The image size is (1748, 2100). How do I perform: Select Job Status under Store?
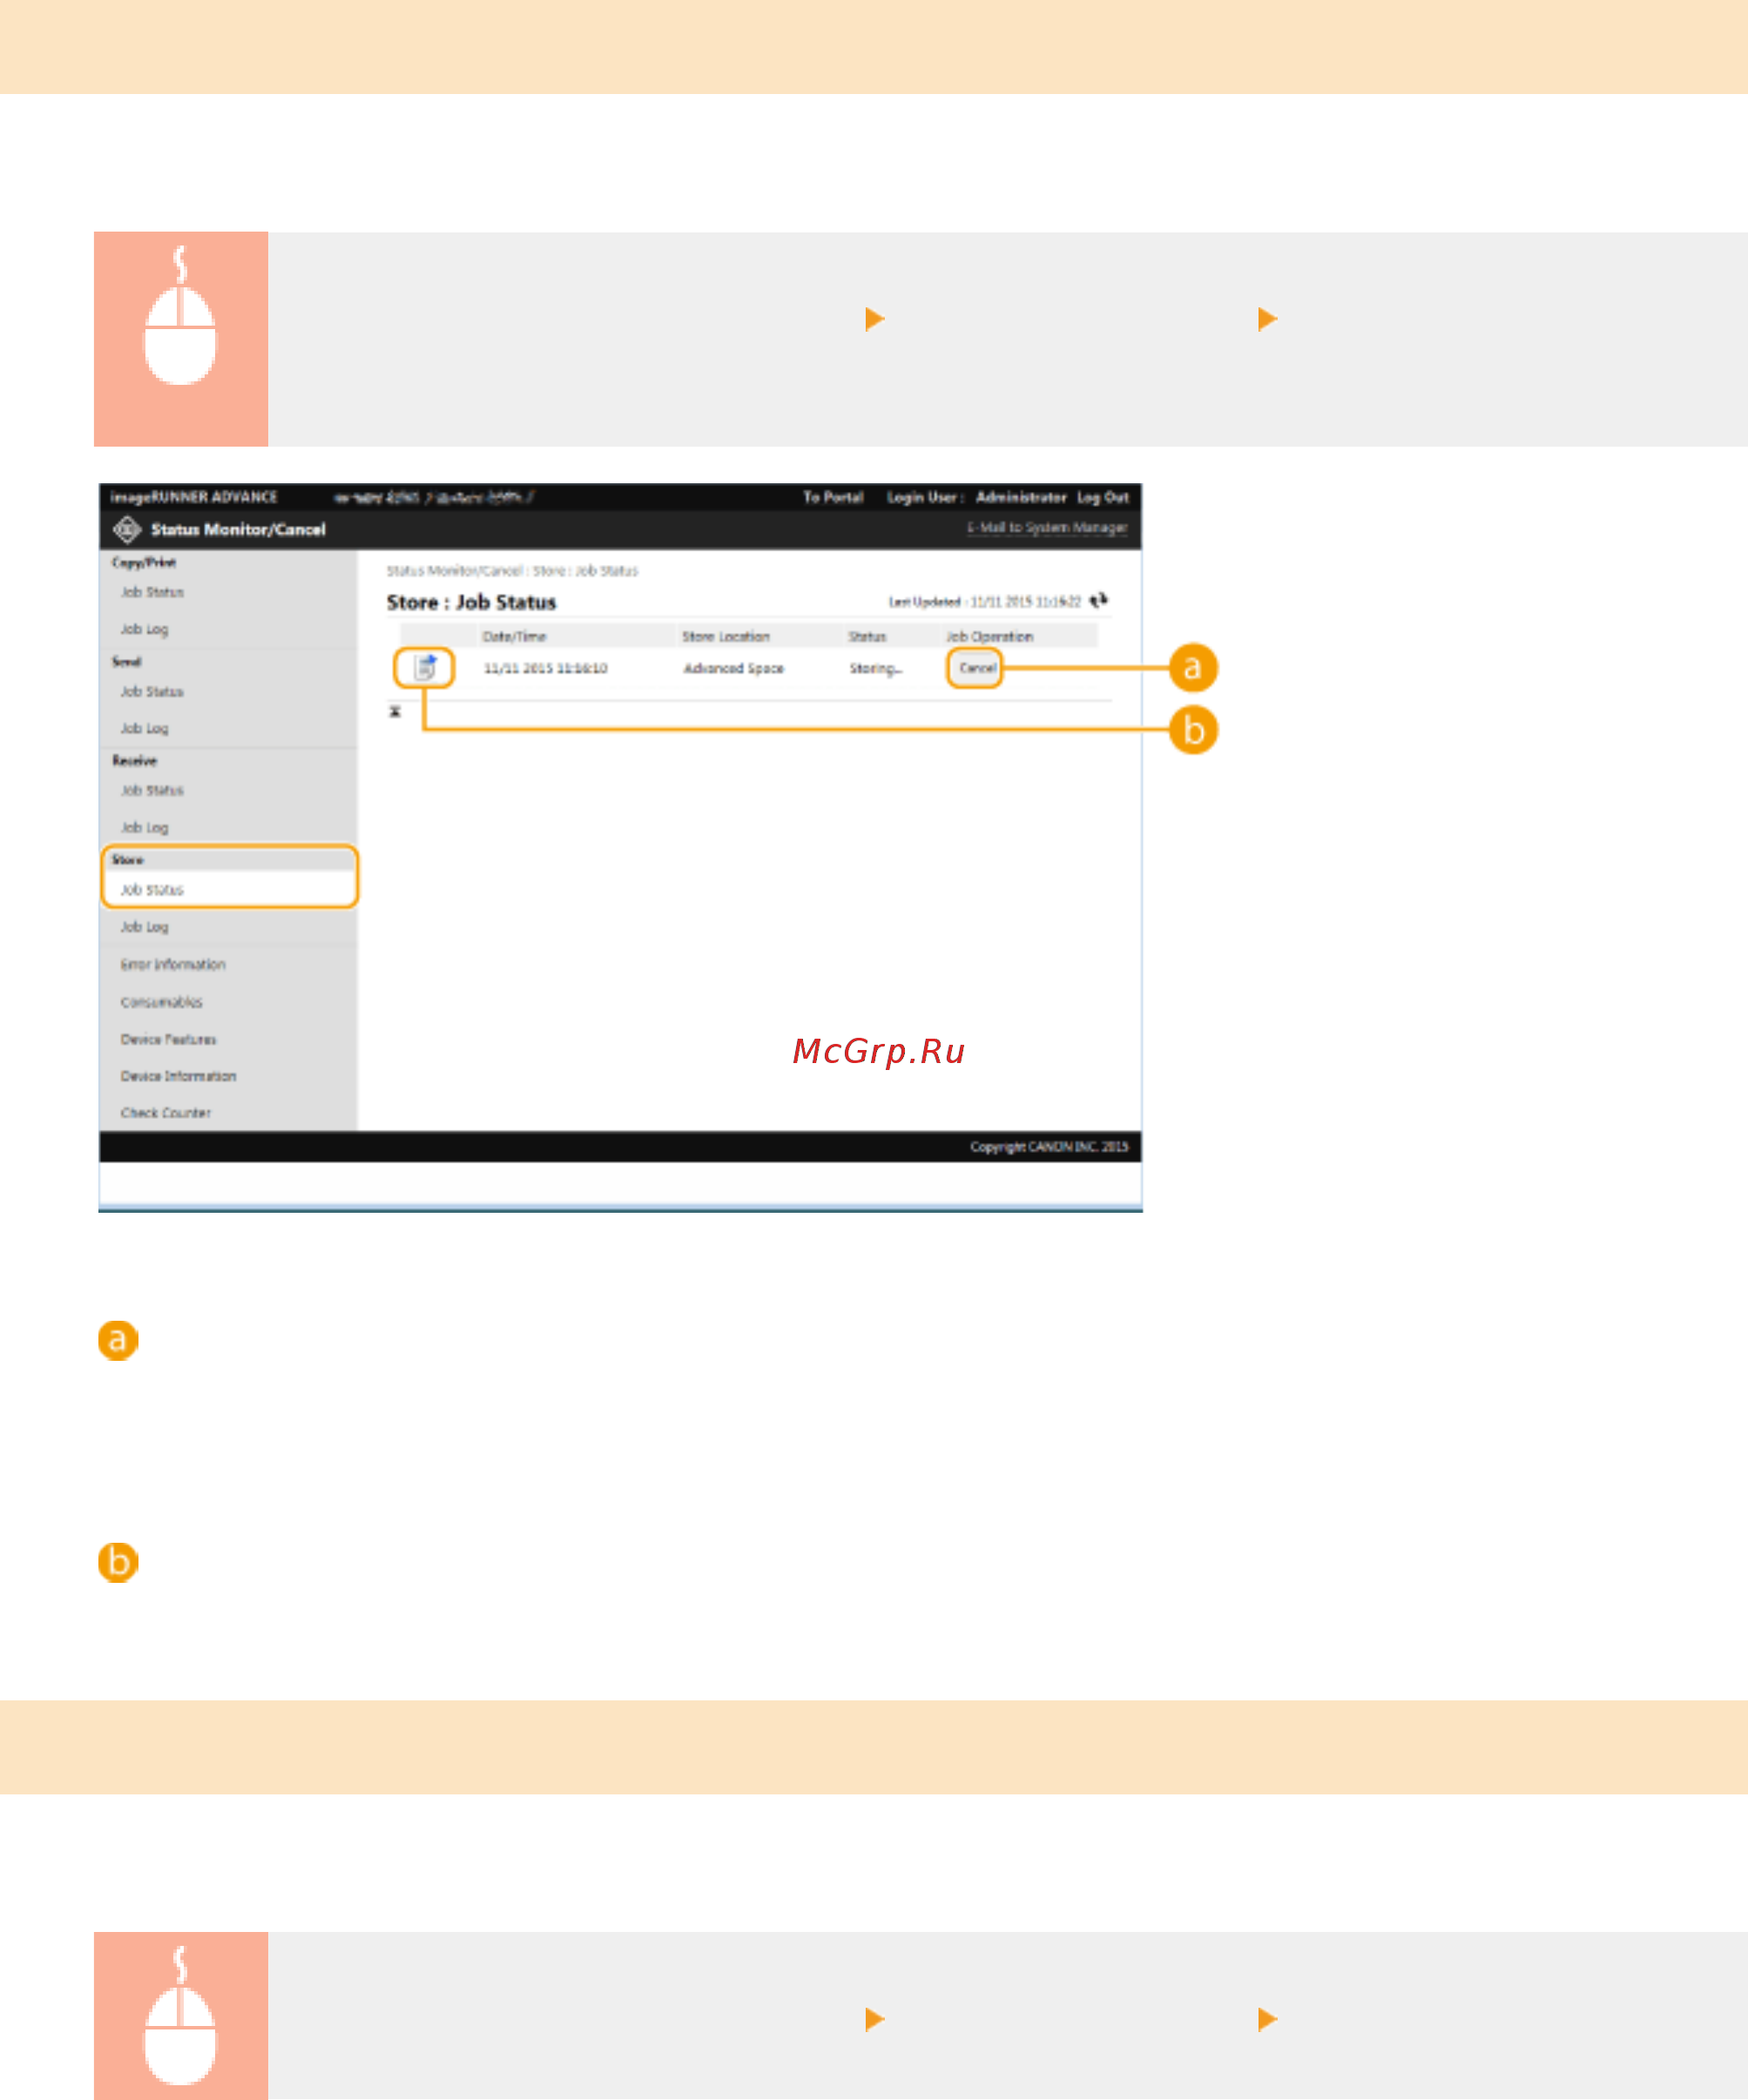pos(152,890)
